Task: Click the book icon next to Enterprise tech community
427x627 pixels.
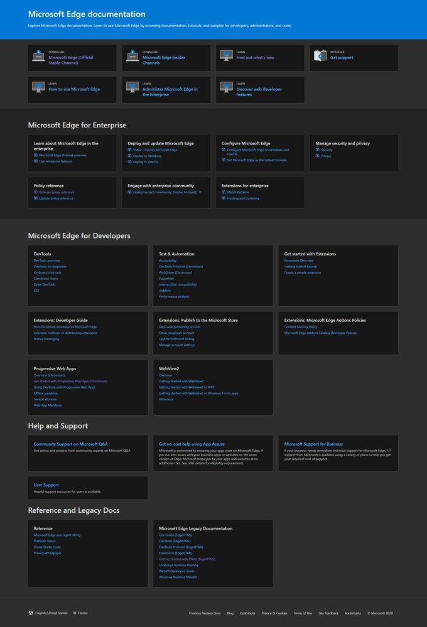Action: click(x=129, y=192)
